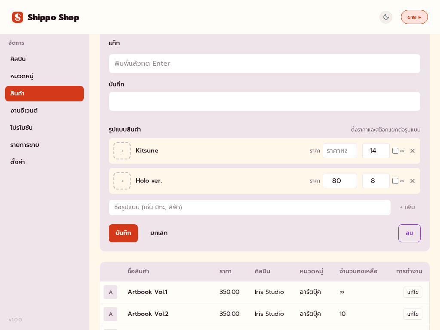Screen dimensions: 440x330
Task: Add image for the Holo ver. variant
Action: point(122,181)
